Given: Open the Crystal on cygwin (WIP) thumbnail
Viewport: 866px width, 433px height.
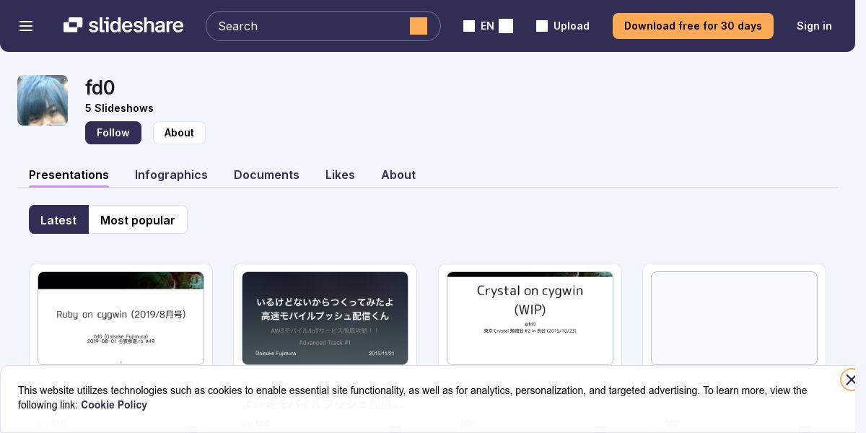Looking at the screenshot, I should [x=530, y=318].
